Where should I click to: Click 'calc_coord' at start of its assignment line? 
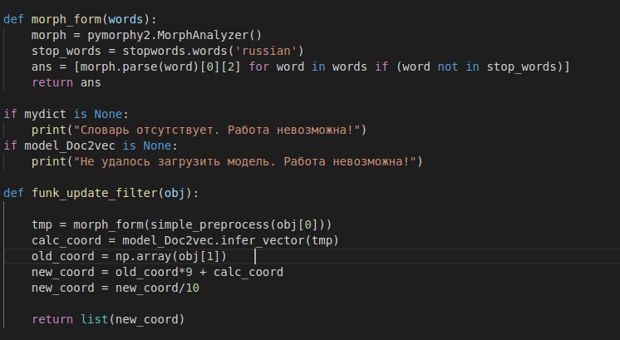(x=66, y=241)
